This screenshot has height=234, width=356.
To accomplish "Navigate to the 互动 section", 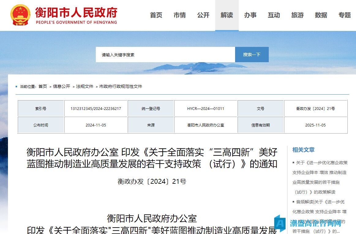I will (x=274, y=15).
